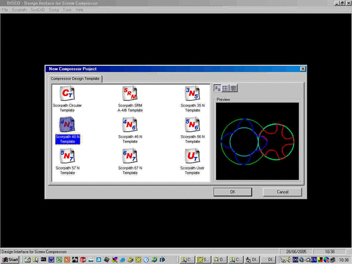Viewport: 352px width, 264px height.
Task: Cancel the New Compressor Project dialog
Action: pyautogui.click(x=283, y=192)
